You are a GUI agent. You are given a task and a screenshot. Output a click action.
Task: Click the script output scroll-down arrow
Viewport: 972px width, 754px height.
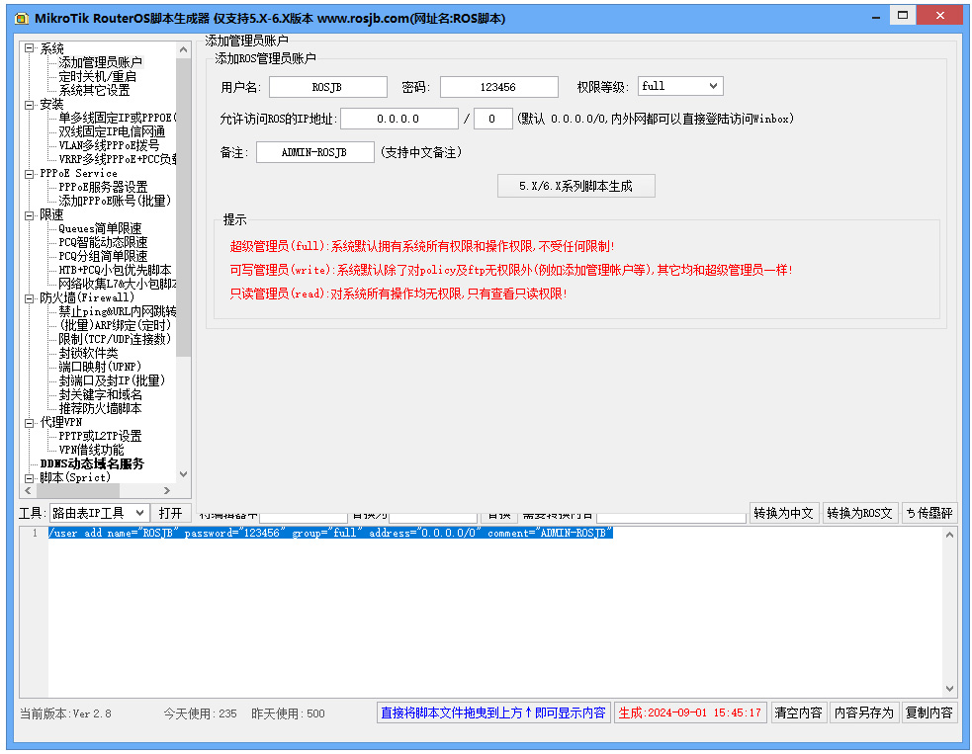point(949,689)
